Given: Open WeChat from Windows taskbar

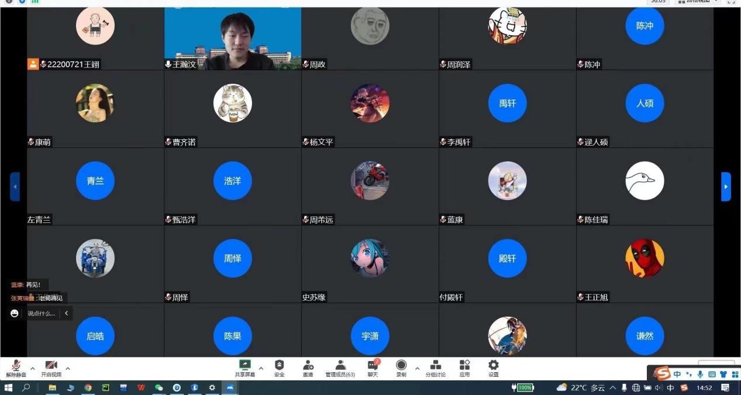Looking at the screenshot, I should (x=158, y=387).
